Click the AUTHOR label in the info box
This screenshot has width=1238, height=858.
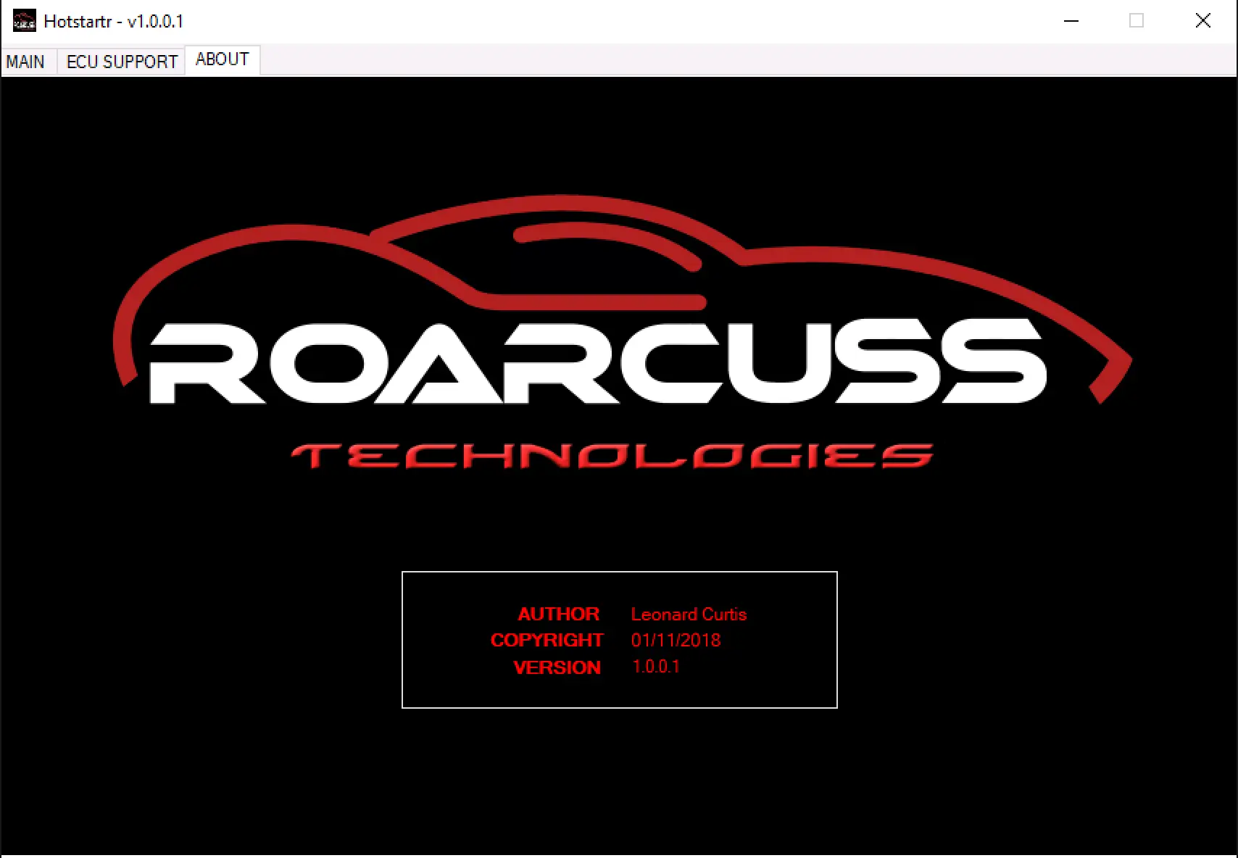click(x=558, y=614)
